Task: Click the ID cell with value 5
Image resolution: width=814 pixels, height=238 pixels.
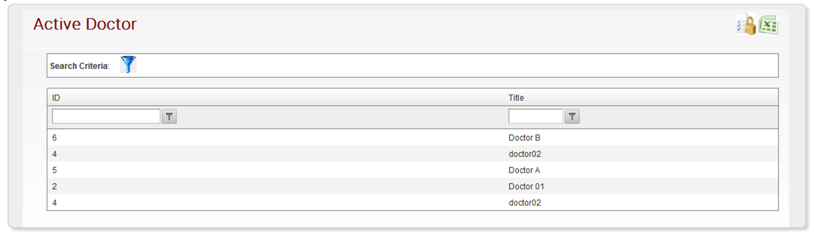Action: coord(55,170)
